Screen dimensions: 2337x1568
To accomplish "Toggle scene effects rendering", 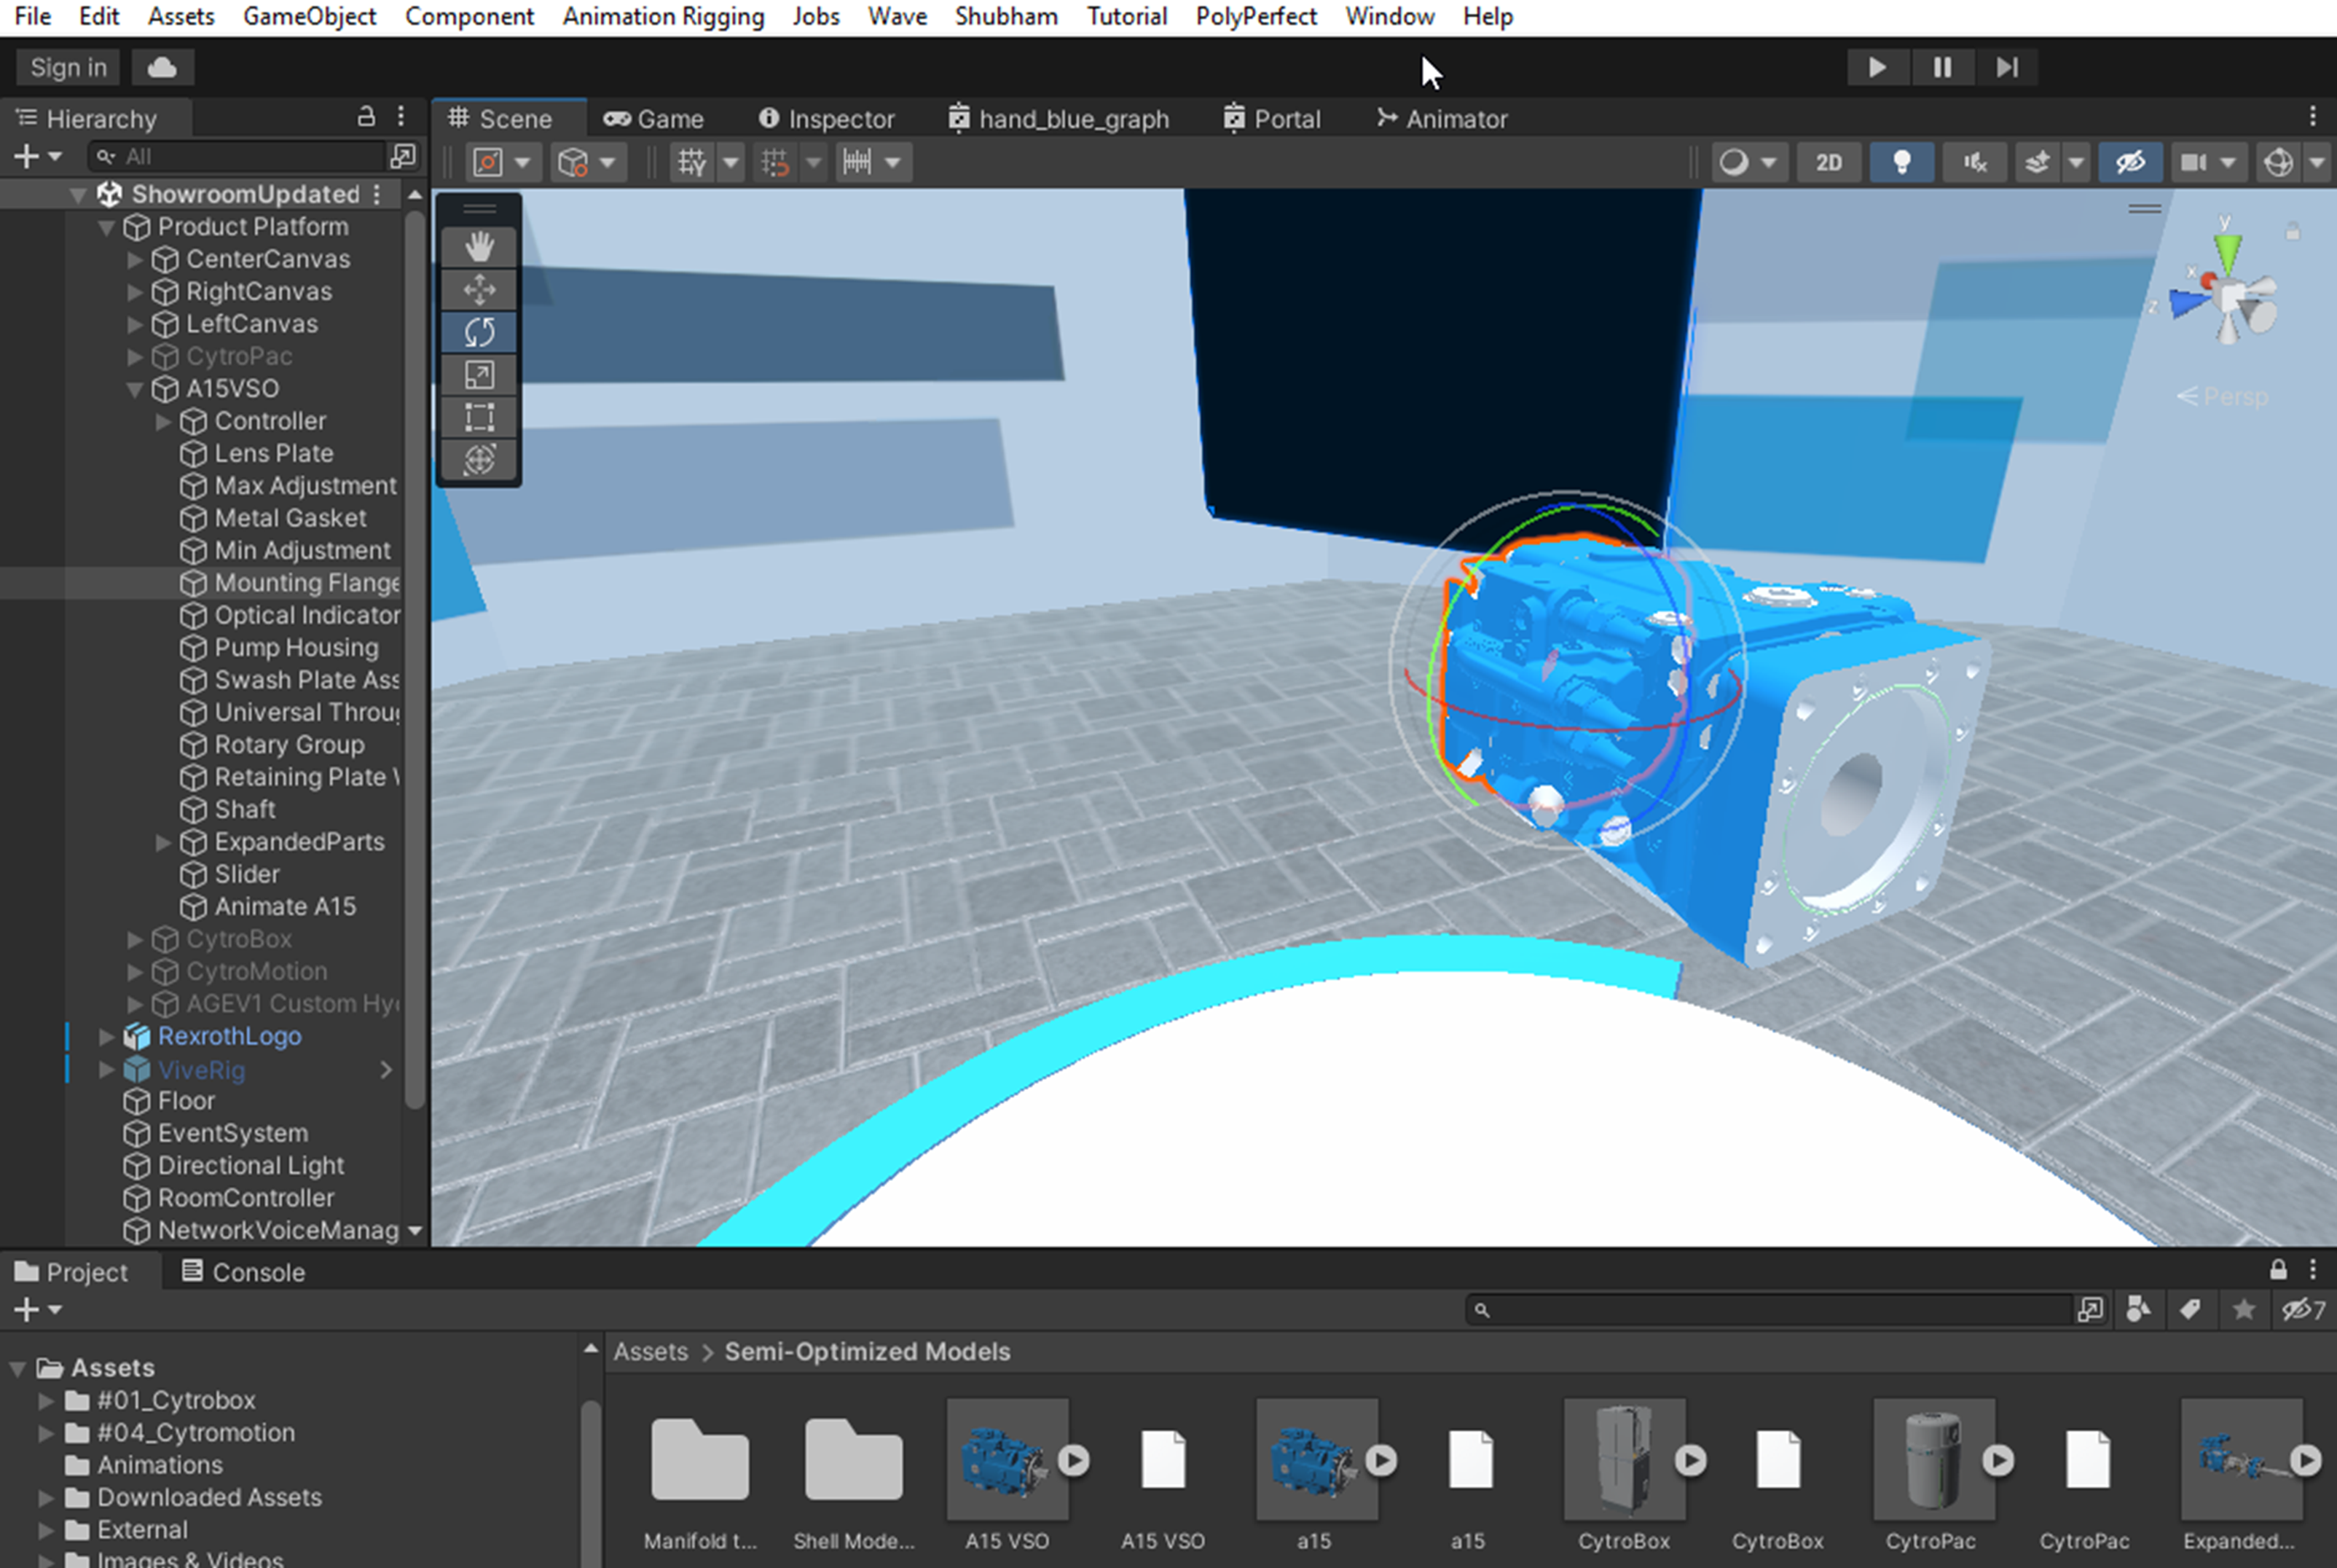I will pos(2037,162).
